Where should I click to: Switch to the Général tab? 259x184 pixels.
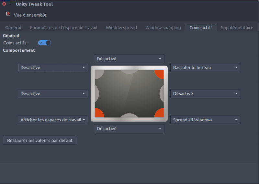13,28
